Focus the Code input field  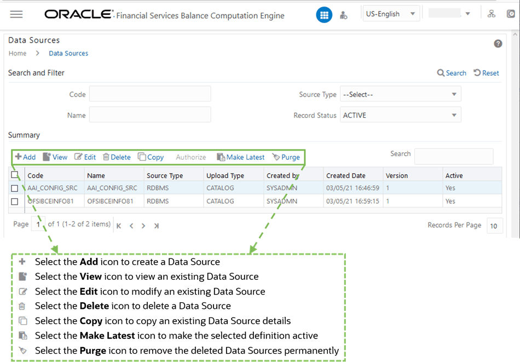click(150, 94)
